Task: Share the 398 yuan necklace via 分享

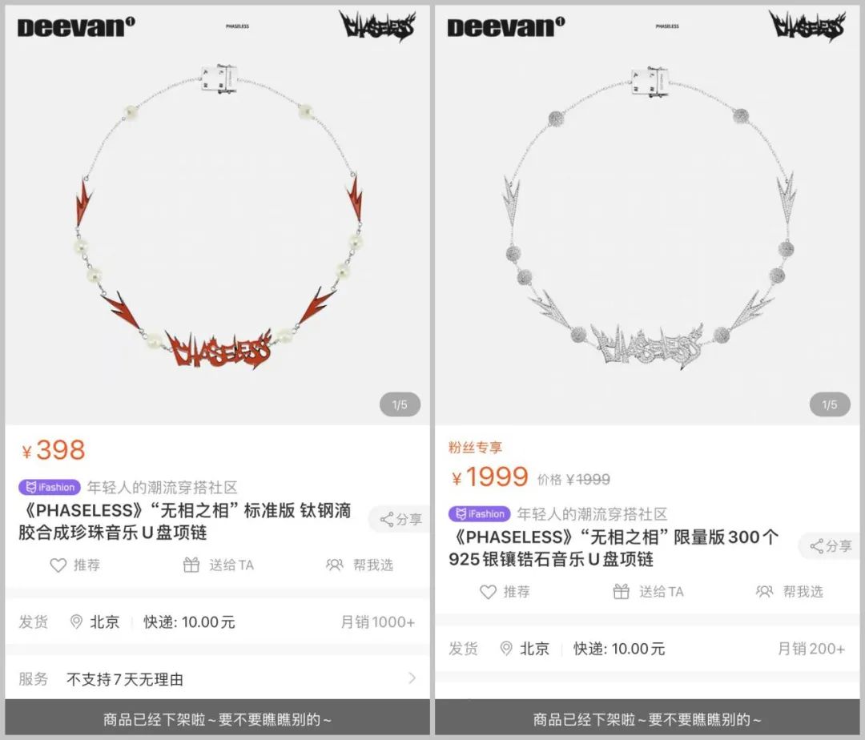Action: tap(400, 519)
